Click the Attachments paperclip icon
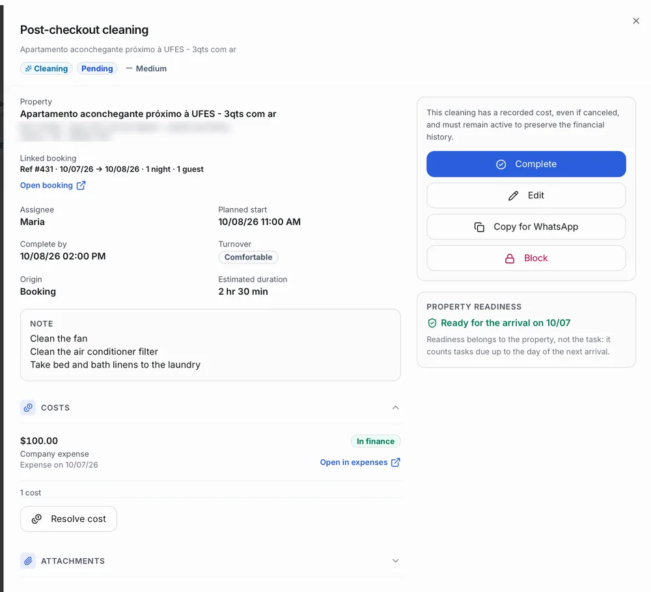The height and width of the screenshot is (592, 651). [28, 561]
